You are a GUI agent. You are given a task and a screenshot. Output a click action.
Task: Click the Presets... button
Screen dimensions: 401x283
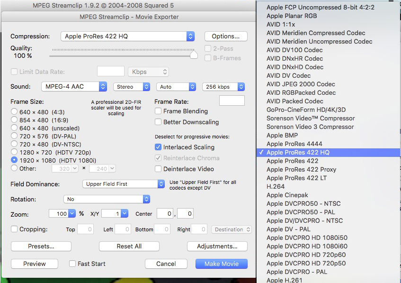point(41,246)
